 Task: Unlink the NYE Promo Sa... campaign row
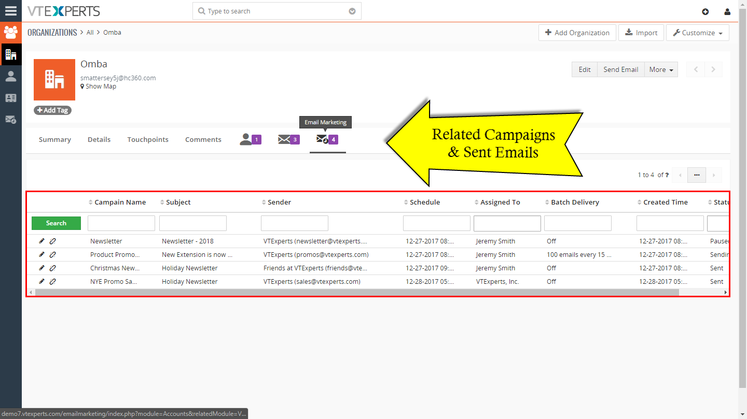pos(52,281)
